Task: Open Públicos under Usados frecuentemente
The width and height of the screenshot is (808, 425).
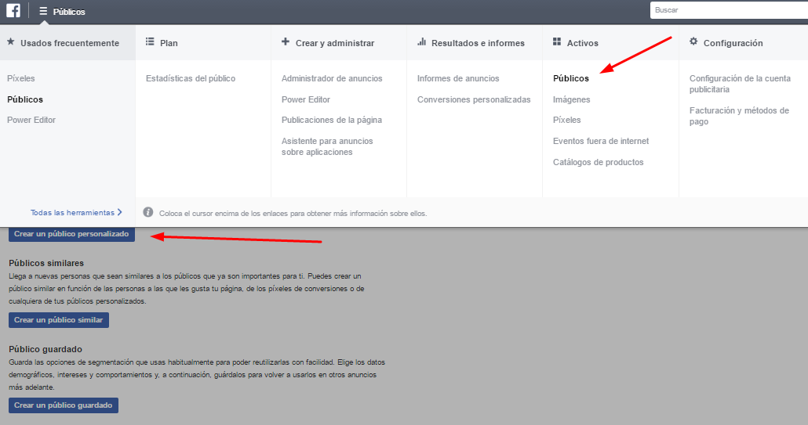Action: click(x=25, y=99)
